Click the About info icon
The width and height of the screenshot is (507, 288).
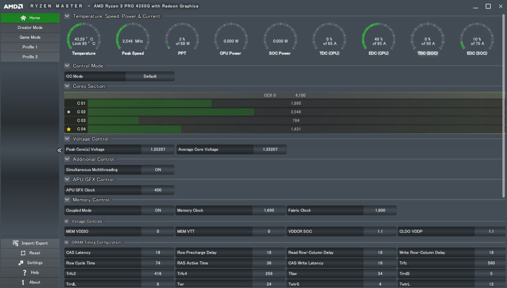point(23,282)
